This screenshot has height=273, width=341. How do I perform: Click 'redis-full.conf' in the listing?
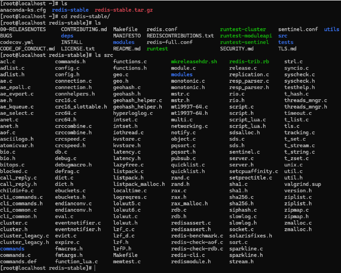170,42
